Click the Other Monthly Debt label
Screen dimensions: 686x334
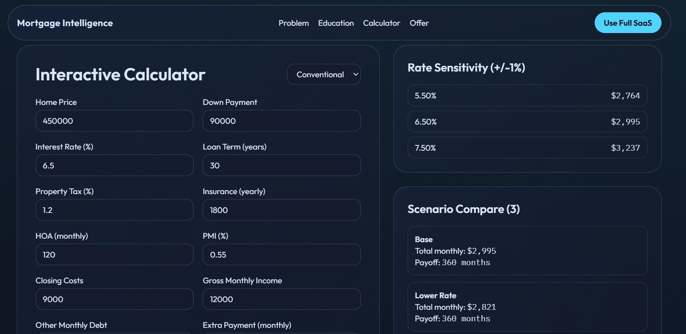71,325
